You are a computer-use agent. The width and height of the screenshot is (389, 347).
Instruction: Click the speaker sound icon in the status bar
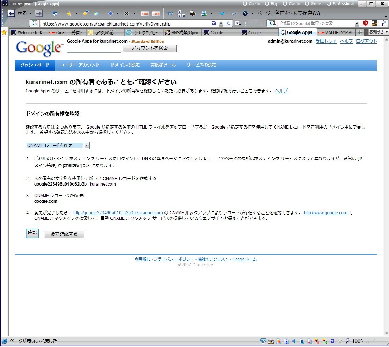click(x=294, y=341)
